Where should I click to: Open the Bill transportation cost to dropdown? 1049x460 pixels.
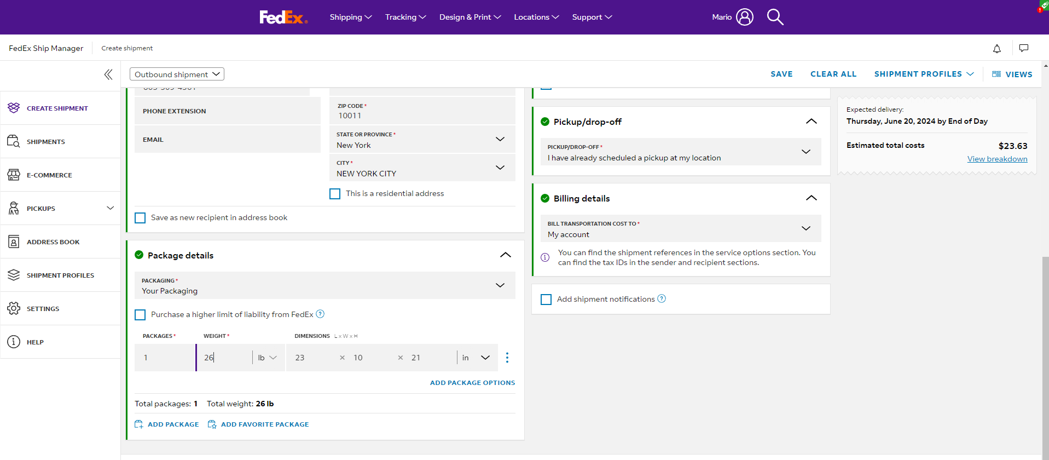[681, 228]
